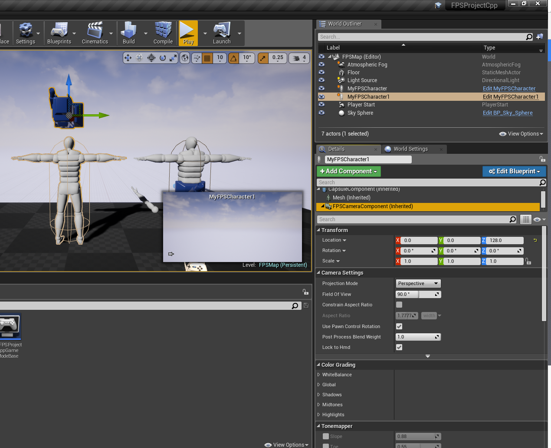
Task: Open World Outliner View Options
Action: [521, 134]
